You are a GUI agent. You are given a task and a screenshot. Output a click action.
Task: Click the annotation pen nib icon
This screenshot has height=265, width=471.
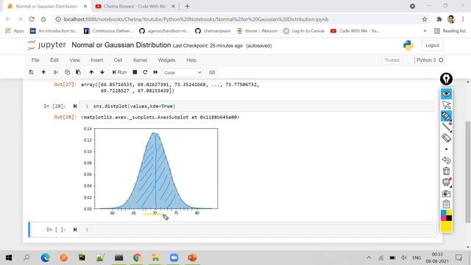point(446,79)
